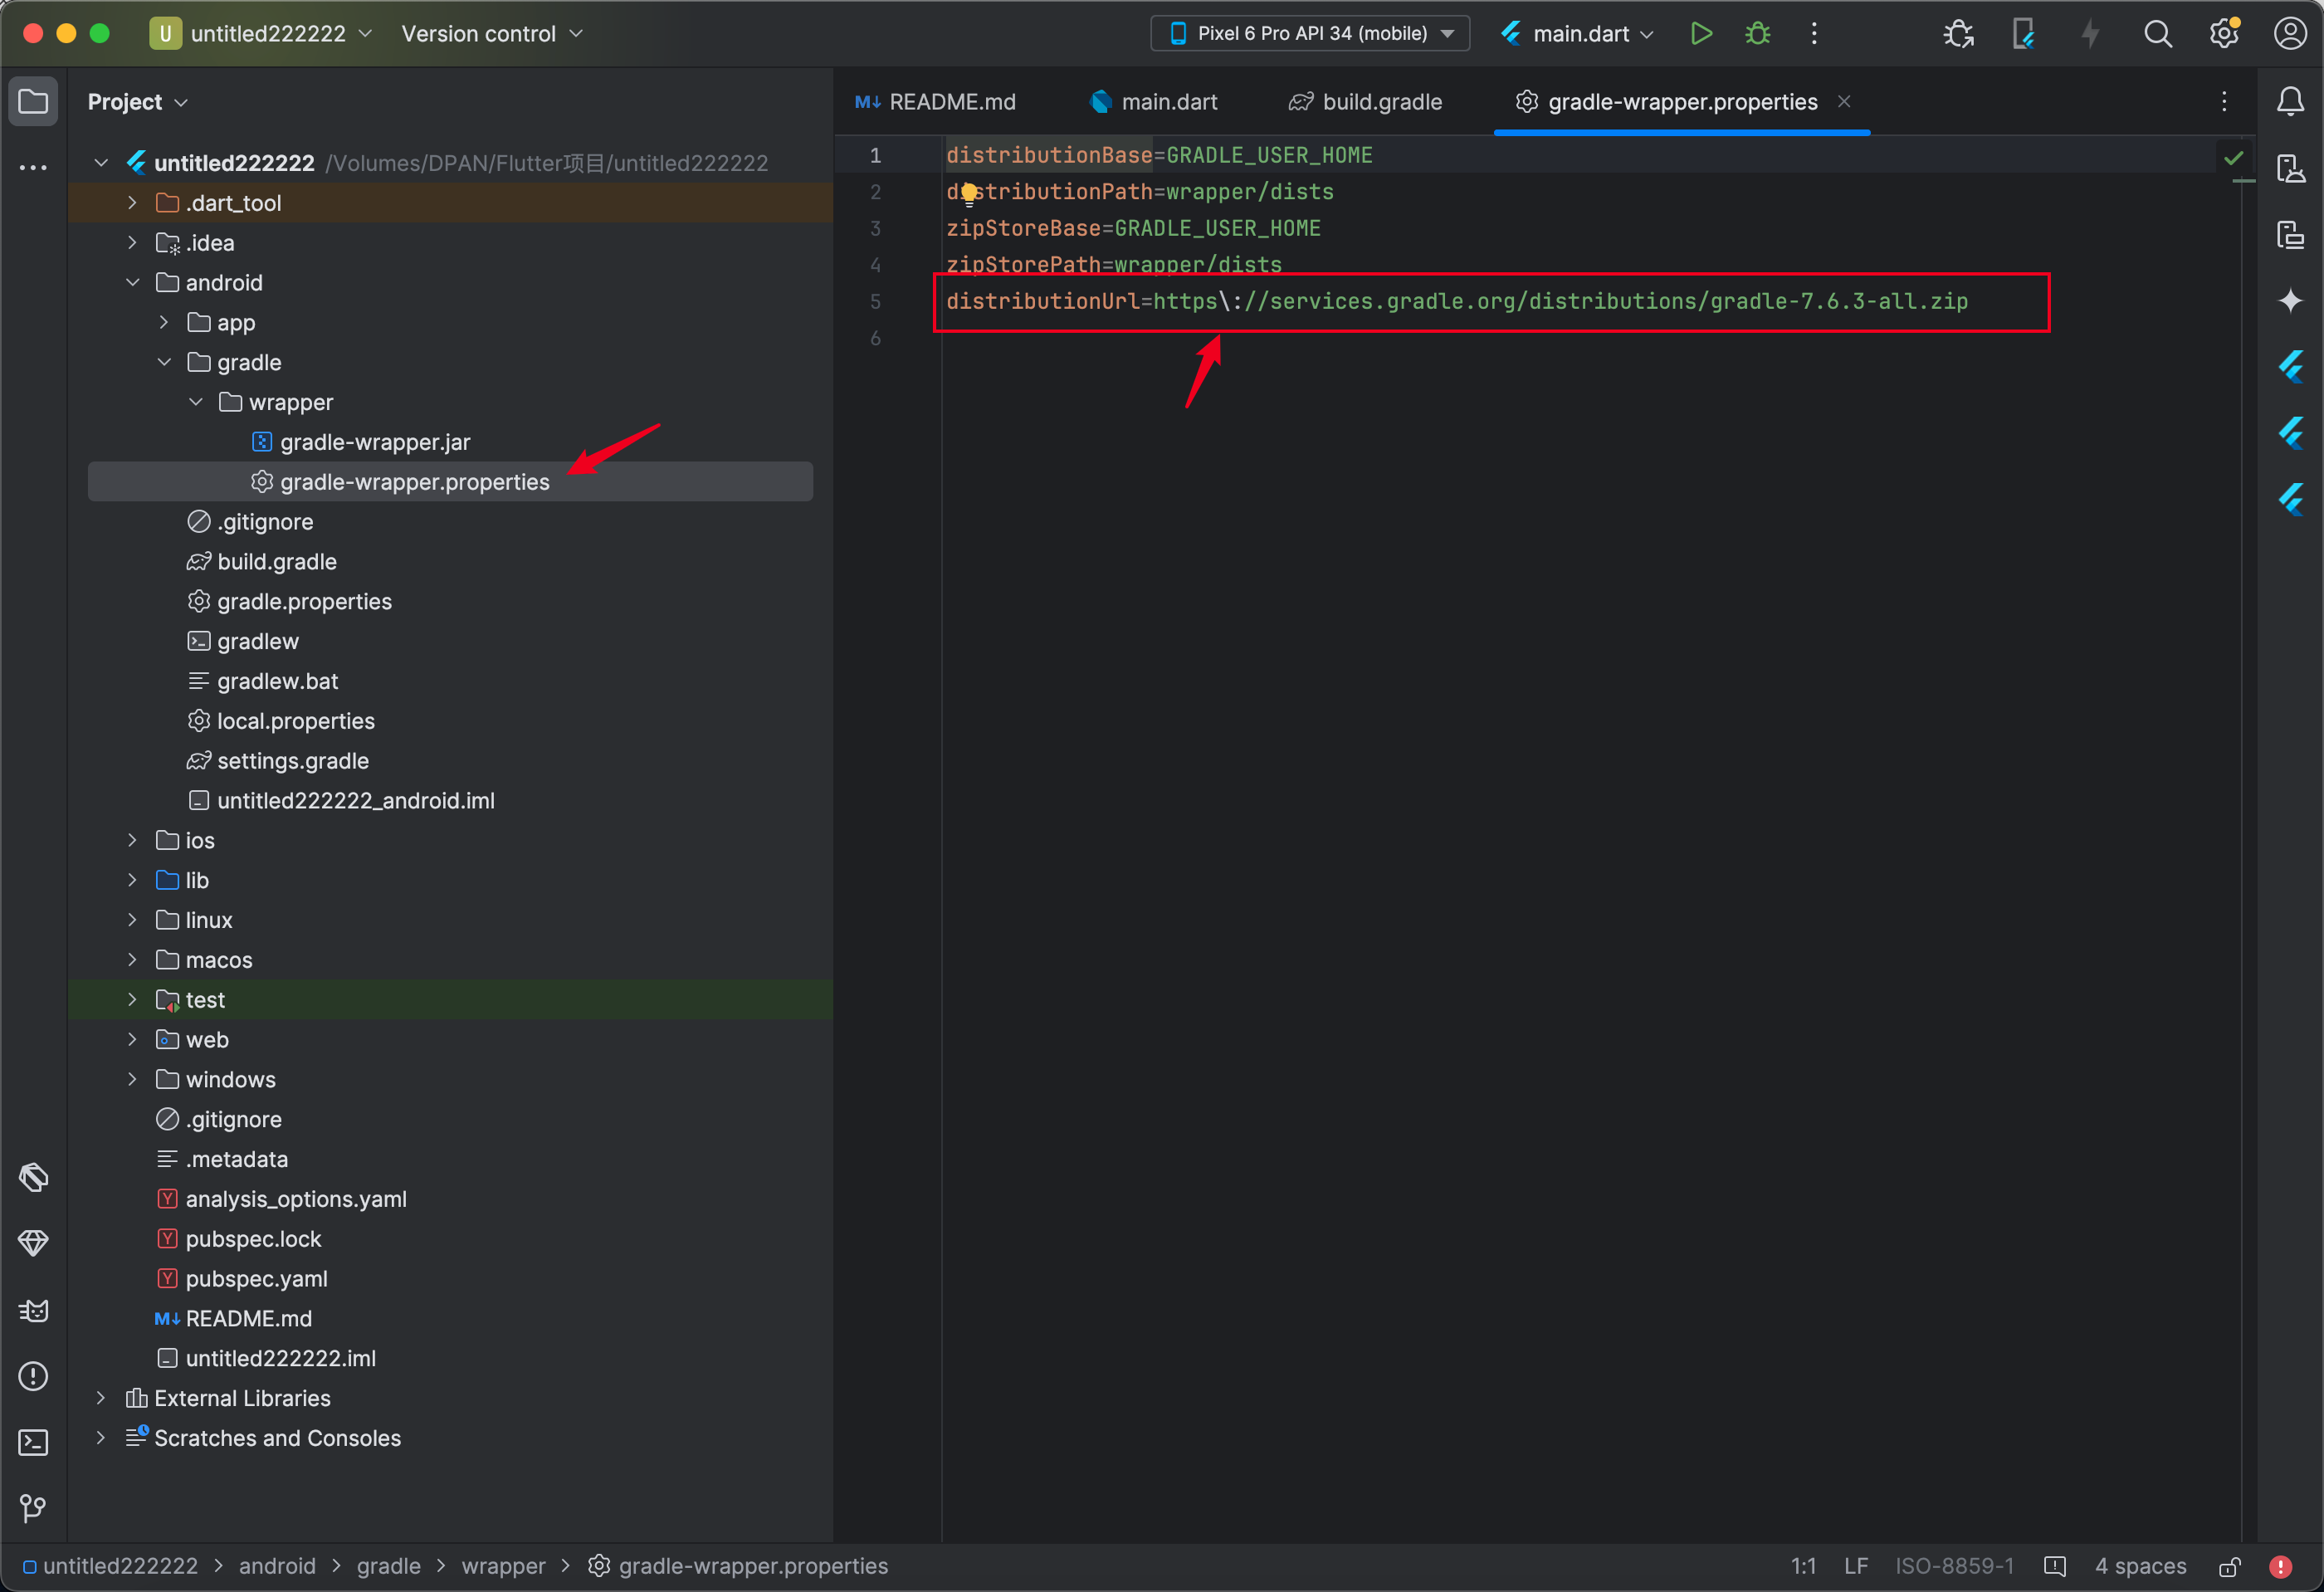Open the last Flutter icon in right sidebar
The width and height of the screenshot is (2324, 1592).
coord(2290,498)
